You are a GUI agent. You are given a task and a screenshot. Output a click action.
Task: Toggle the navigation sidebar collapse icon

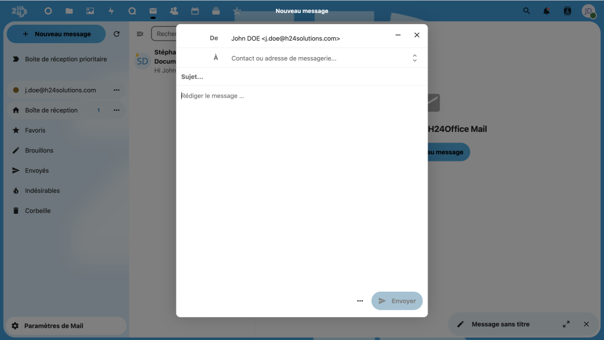coord(140,34)
